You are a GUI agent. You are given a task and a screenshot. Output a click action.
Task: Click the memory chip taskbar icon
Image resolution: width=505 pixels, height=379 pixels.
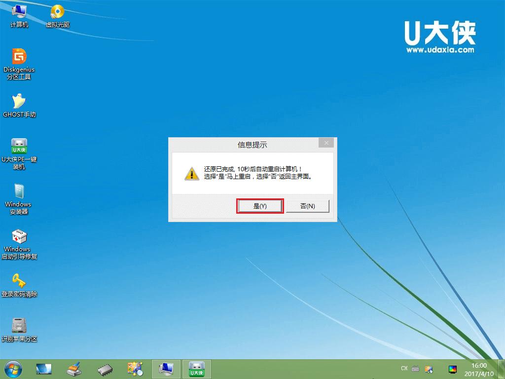click(x=105, y=369)
